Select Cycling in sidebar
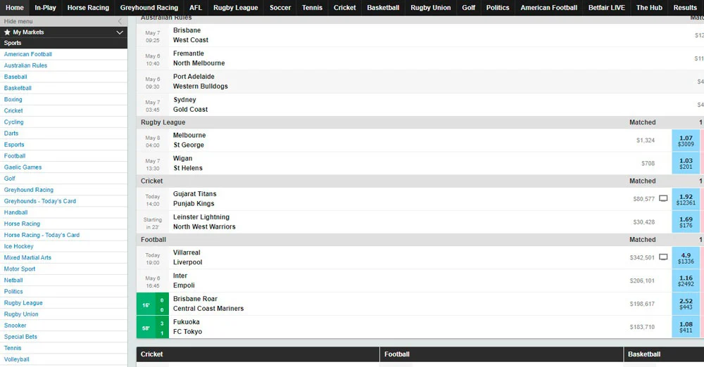 tap(13, 122)
